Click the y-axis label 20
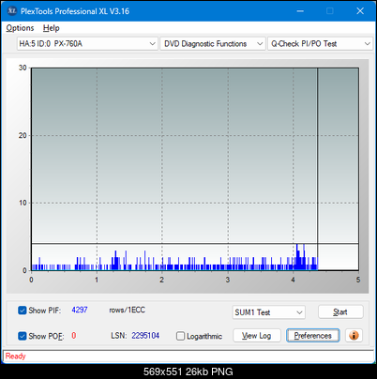The height and width of the screenshot is (379, 377). pyautogui.click(x=23, y=135)
